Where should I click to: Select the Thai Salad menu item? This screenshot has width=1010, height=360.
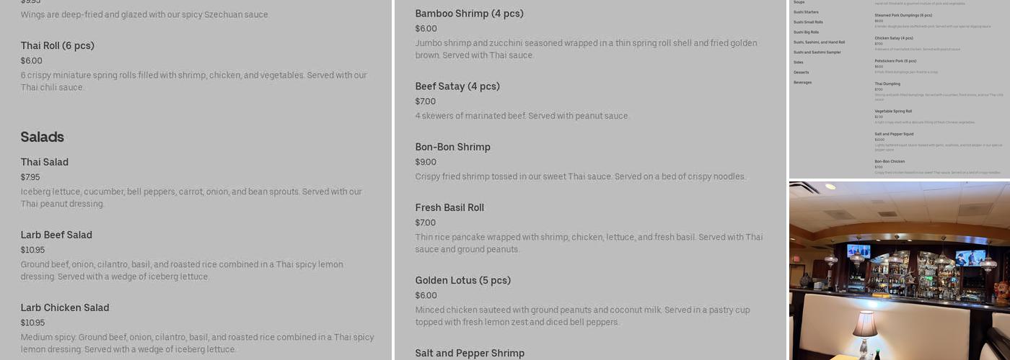45,162
